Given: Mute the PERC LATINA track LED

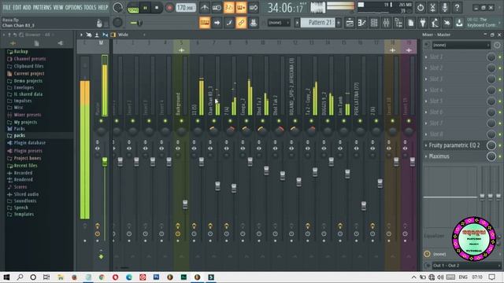Looking at the screenshot, I should pyautogui.click(x=360, y=121).
